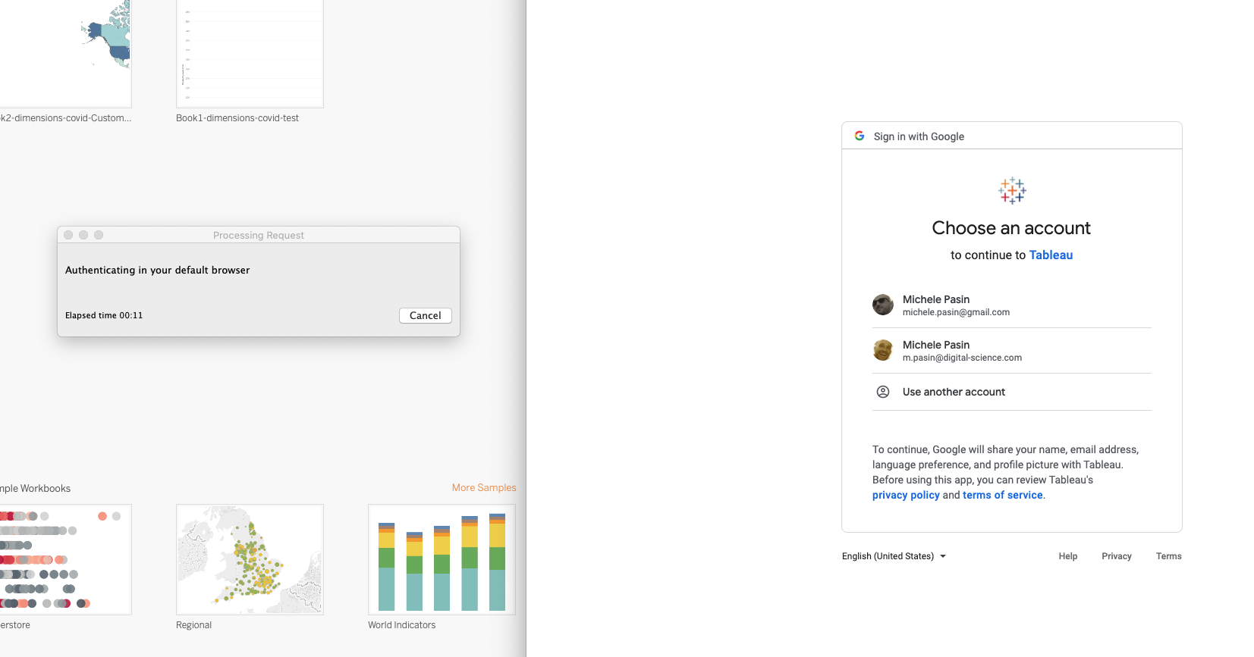Click the Processing Request dialog close button
The width and height of the screenshot is (1254, 657).
(x=68, y=235)
